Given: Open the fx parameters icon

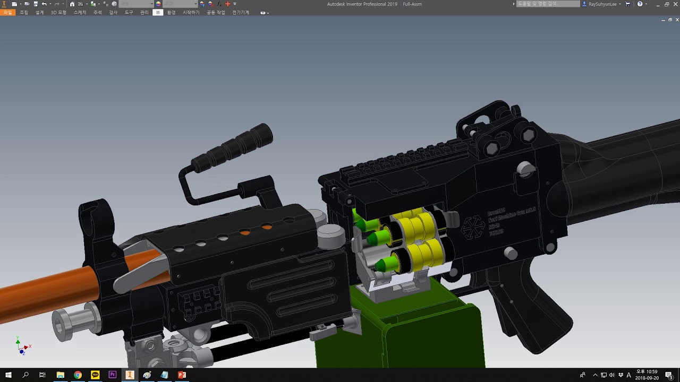Looking at the screenshot, I should tap(219, 4).
